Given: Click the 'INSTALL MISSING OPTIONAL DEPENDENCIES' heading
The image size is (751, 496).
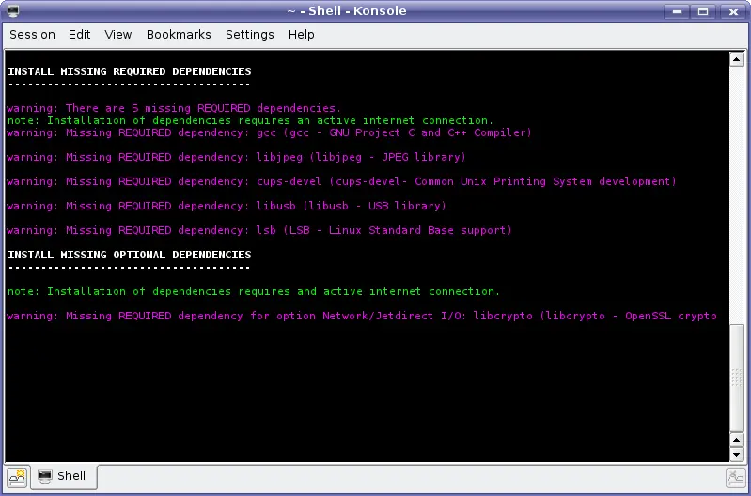Looking at the screenshot, I should (x=130, y=255).
